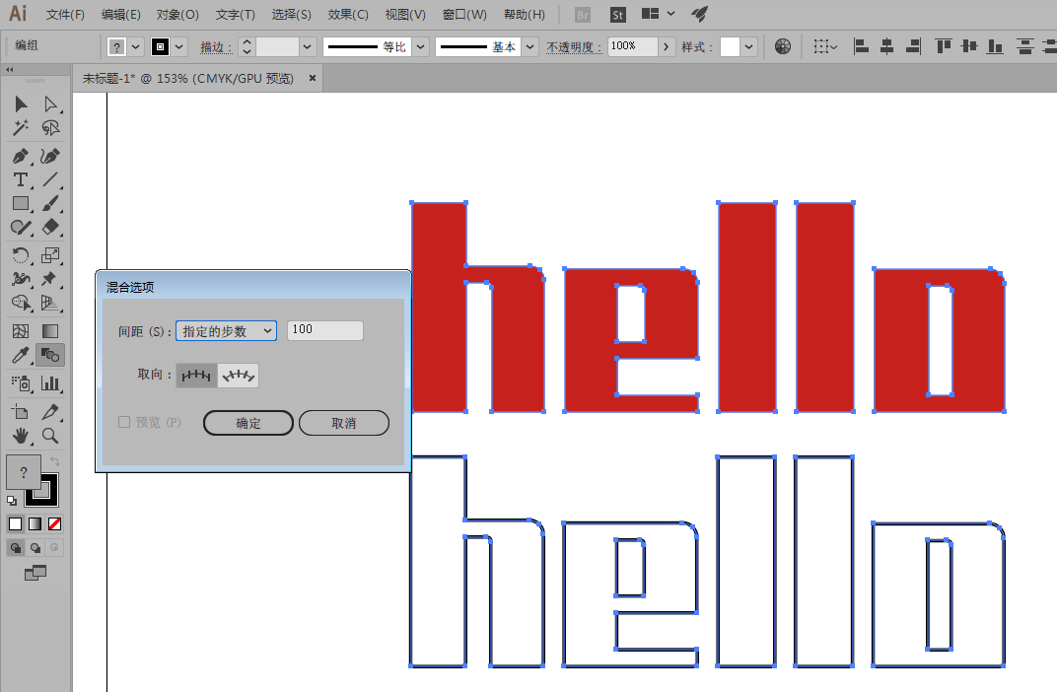Choose the Rotate tool
Image resolution: width=1057 pixels, height=692 pixels.
click(x=21, y=255)
